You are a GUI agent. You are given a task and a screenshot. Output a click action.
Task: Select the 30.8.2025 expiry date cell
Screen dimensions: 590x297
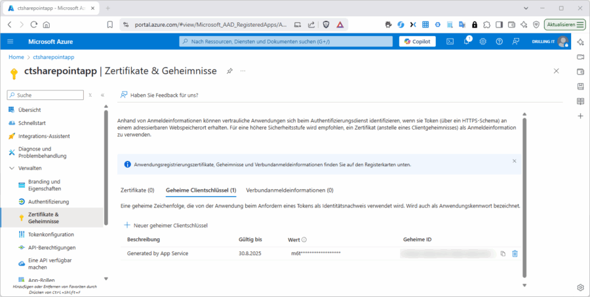pyautogui.click(x=250, y=253)
